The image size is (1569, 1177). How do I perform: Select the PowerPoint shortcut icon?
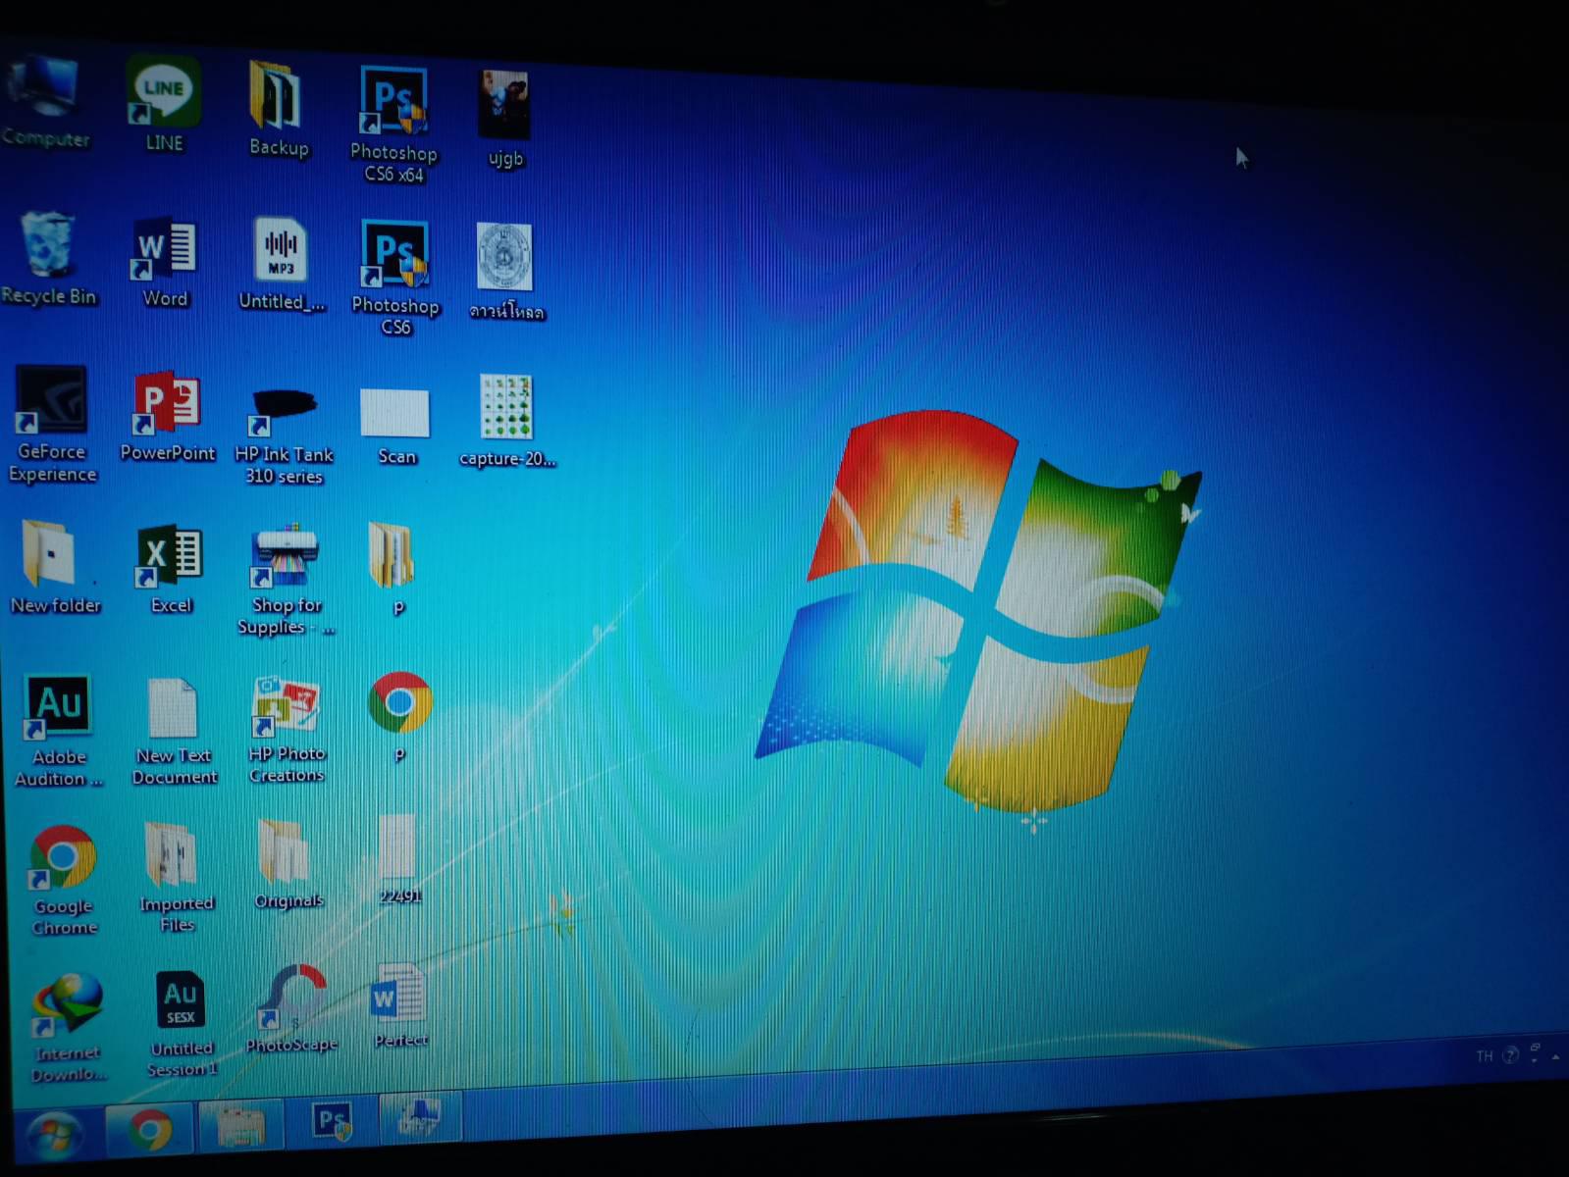point(167,417)
